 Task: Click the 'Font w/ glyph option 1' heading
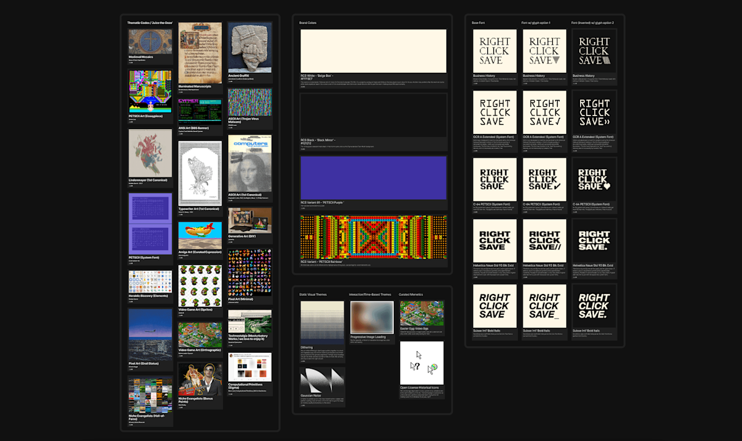coord(536,23)
